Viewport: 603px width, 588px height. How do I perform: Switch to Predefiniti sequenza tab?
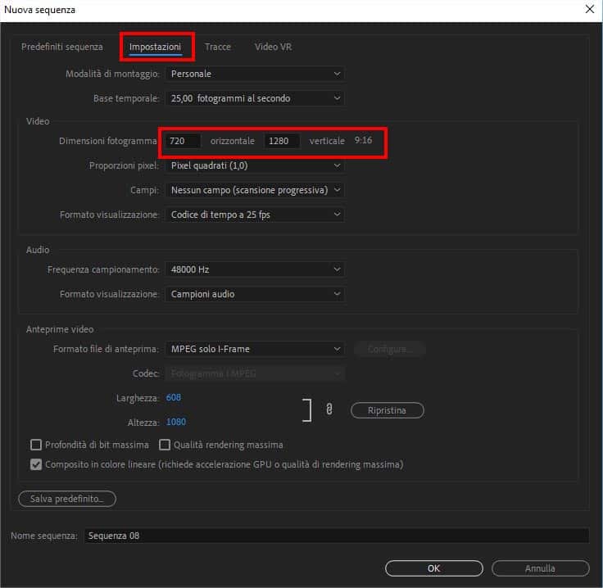(x=62, y=47)
